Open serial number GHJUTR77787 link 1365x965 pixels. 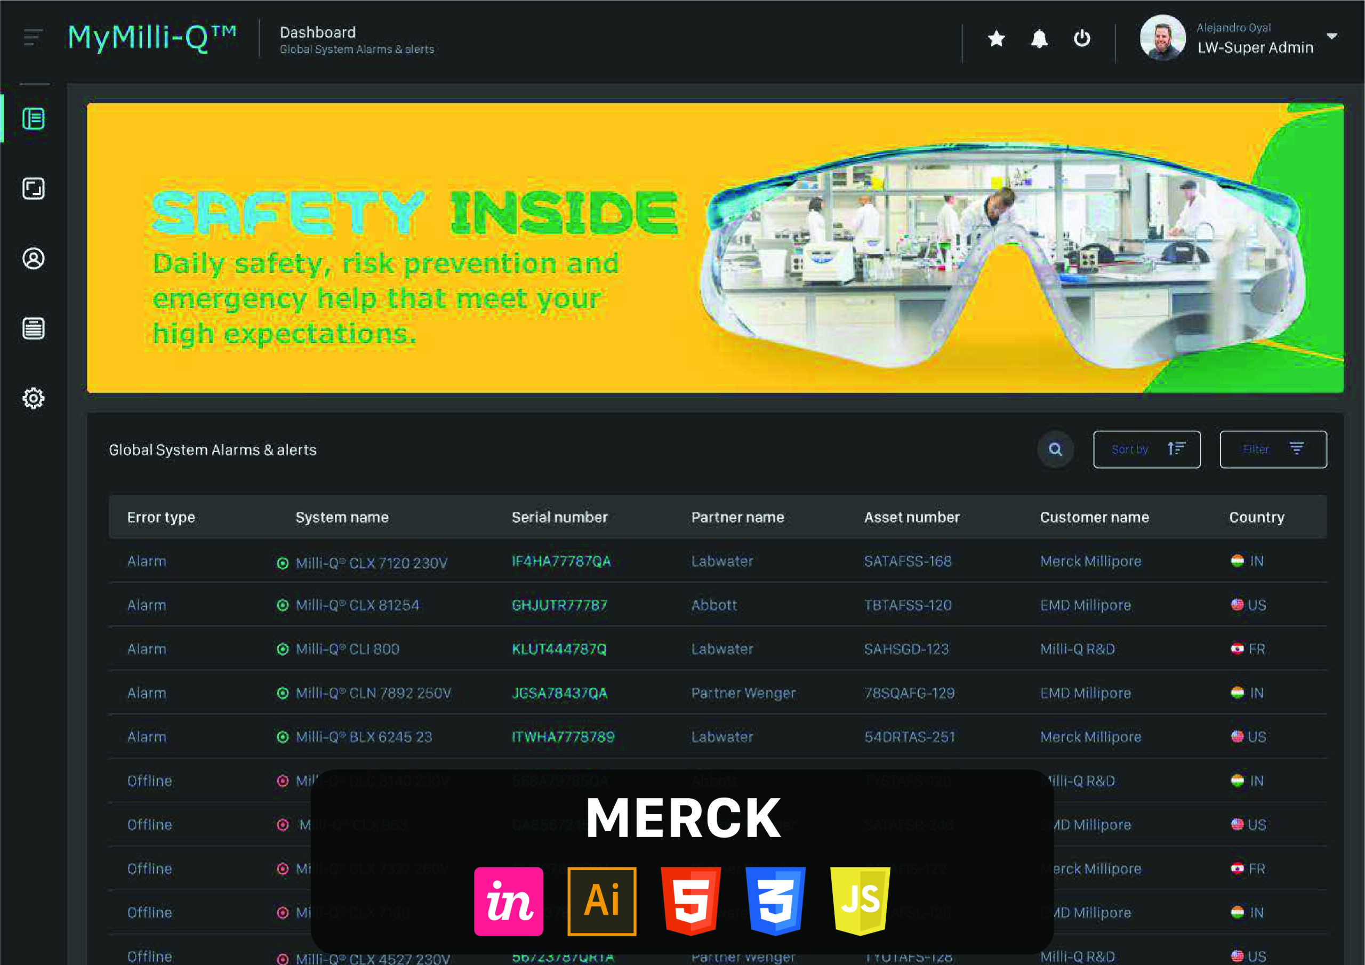pos(559,605)
